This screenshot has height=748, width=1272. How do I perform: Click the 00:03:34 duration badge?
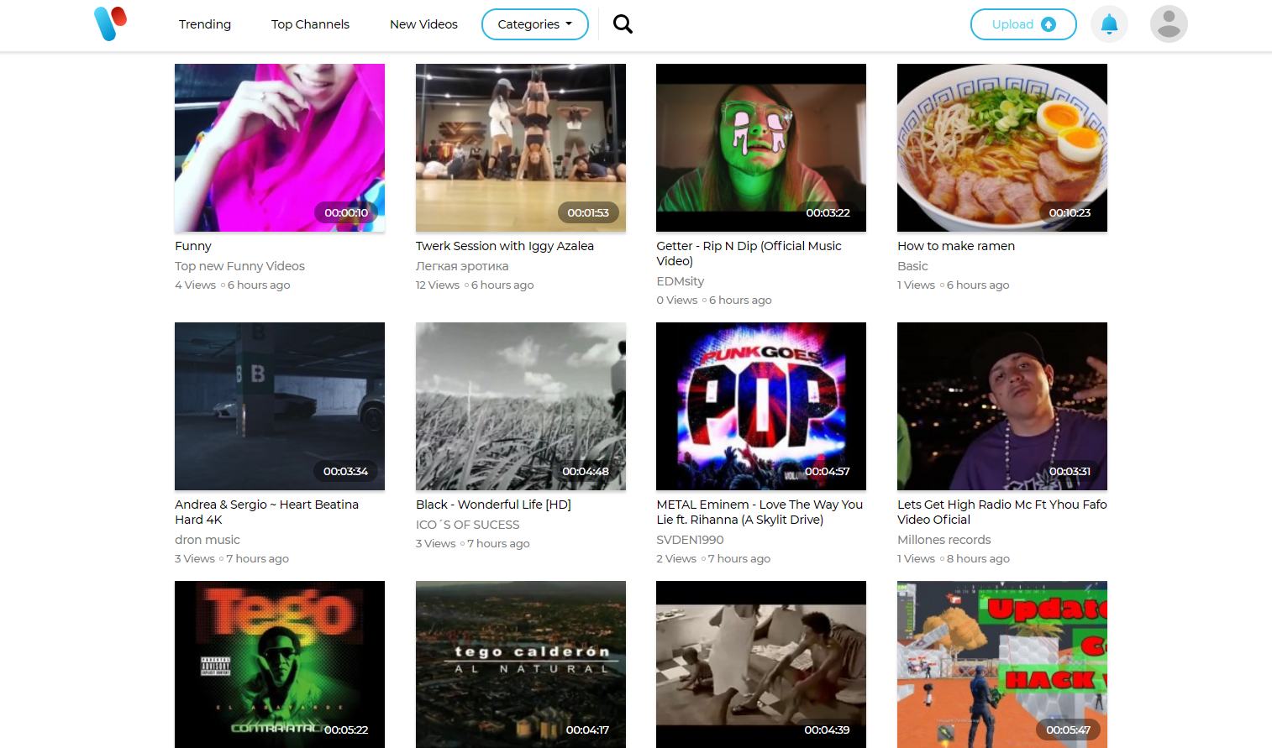coord(345,471)
